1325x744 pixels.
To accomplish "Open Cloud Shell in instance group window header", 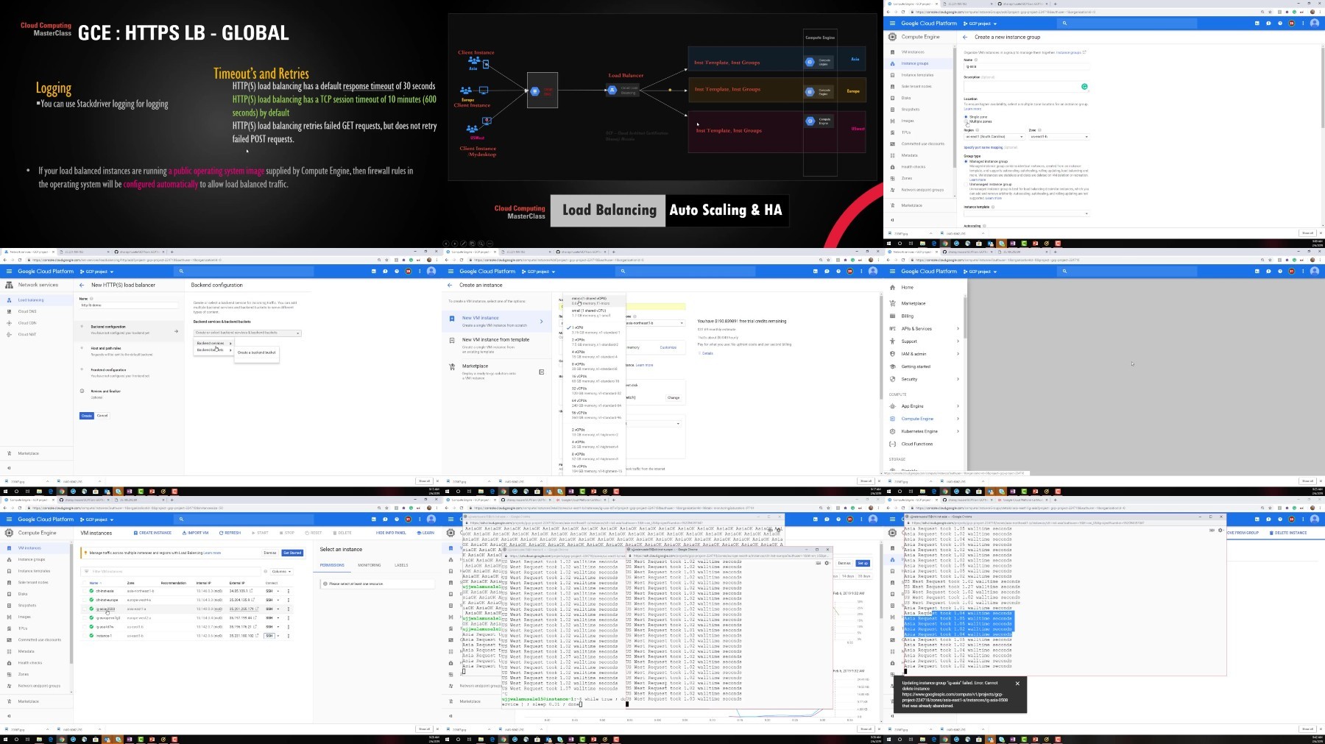I will 1257,24.
